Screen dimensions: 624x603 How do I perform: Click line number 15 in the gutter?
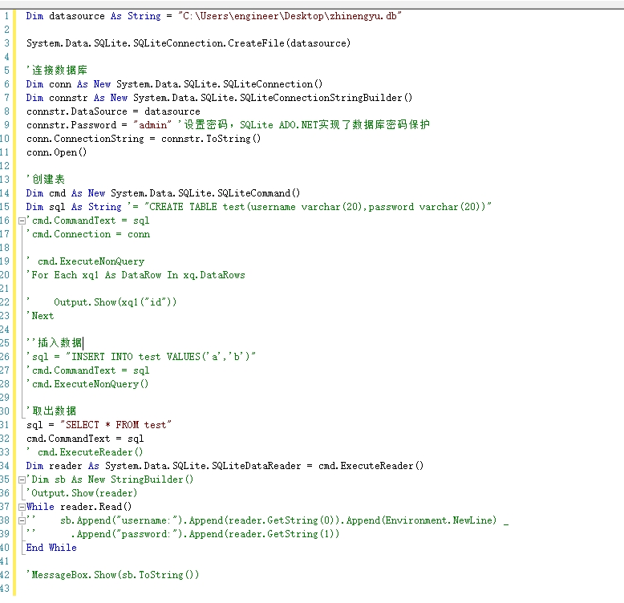coord(6,207)
